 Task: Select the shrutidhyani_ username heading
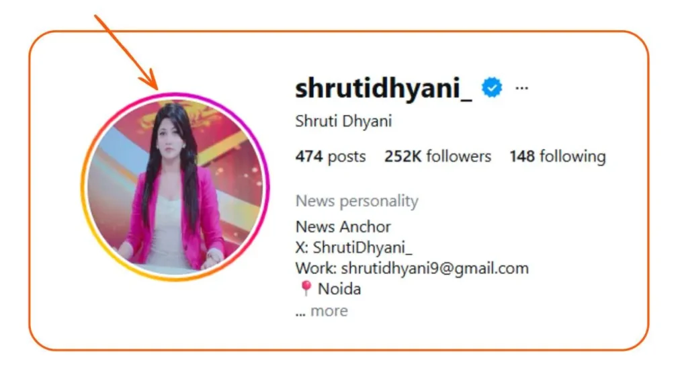(384, 88)
